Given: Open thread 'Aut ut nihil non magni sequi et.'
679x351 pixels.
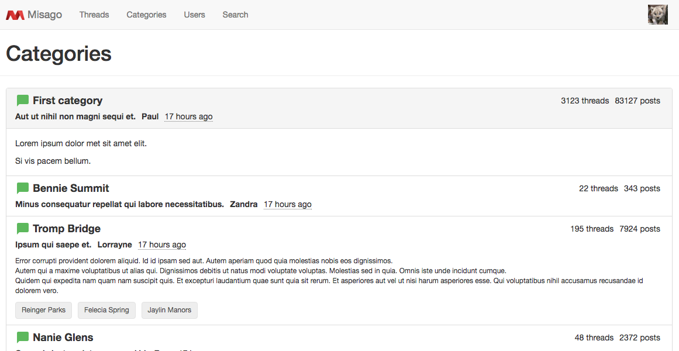Looking at the screenshot, I should click(75, 116).
